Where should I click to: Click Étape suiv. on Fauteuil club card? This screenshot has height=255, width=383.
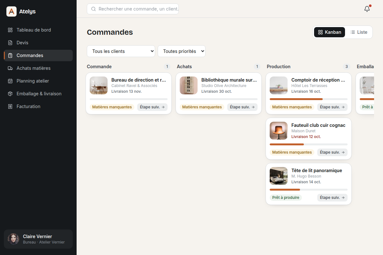pos(332,152)
